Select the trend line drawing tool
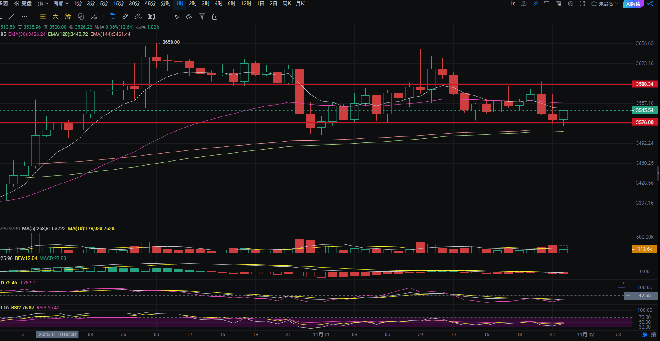 (12, 16)
